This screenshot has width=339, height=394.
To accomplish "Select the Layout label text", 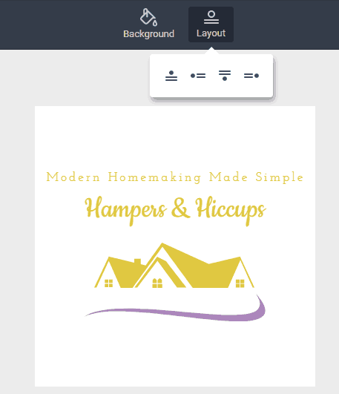I will [x=211, y=33].
